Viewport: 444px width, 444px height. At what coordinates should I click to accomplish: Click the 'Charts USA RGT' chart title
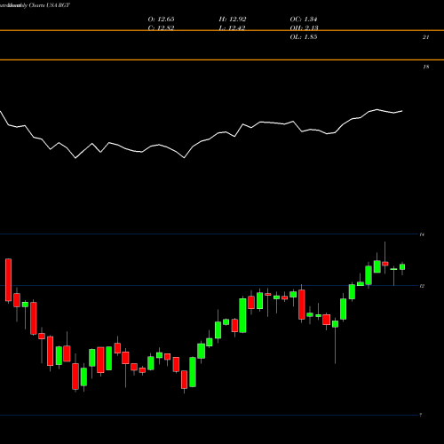click(49, 5)
